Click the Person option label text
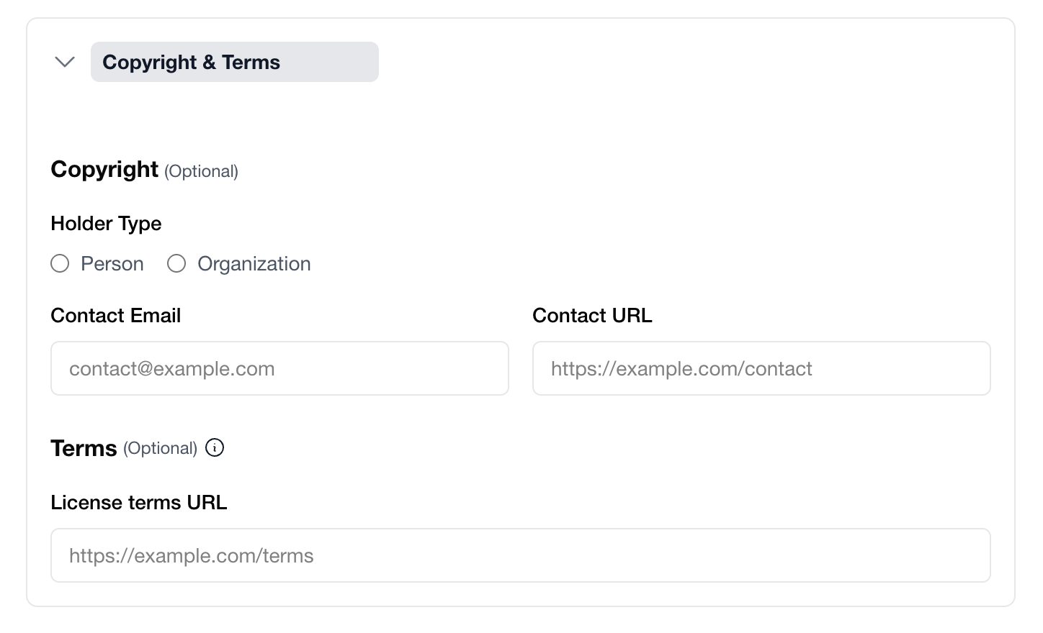The image size is (1043, 633). click(112, 264)
